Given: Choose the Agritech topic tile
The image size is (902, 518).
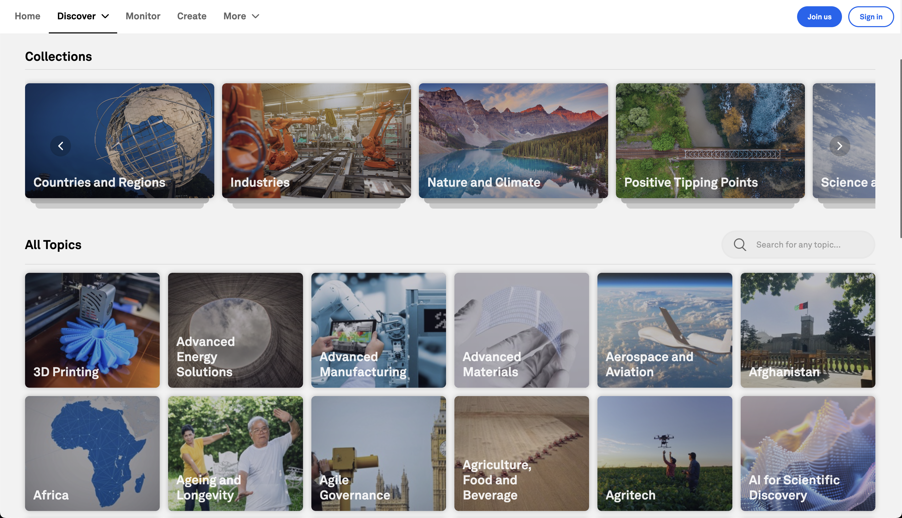Looking at the screenshot, I should click(664, 453).
